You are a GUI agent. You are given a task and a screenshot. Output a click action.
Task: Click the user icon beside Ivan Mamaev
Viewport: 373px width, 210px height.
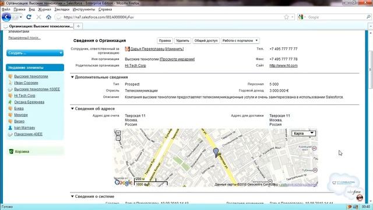pyautogui.click(x=10, y=128)
